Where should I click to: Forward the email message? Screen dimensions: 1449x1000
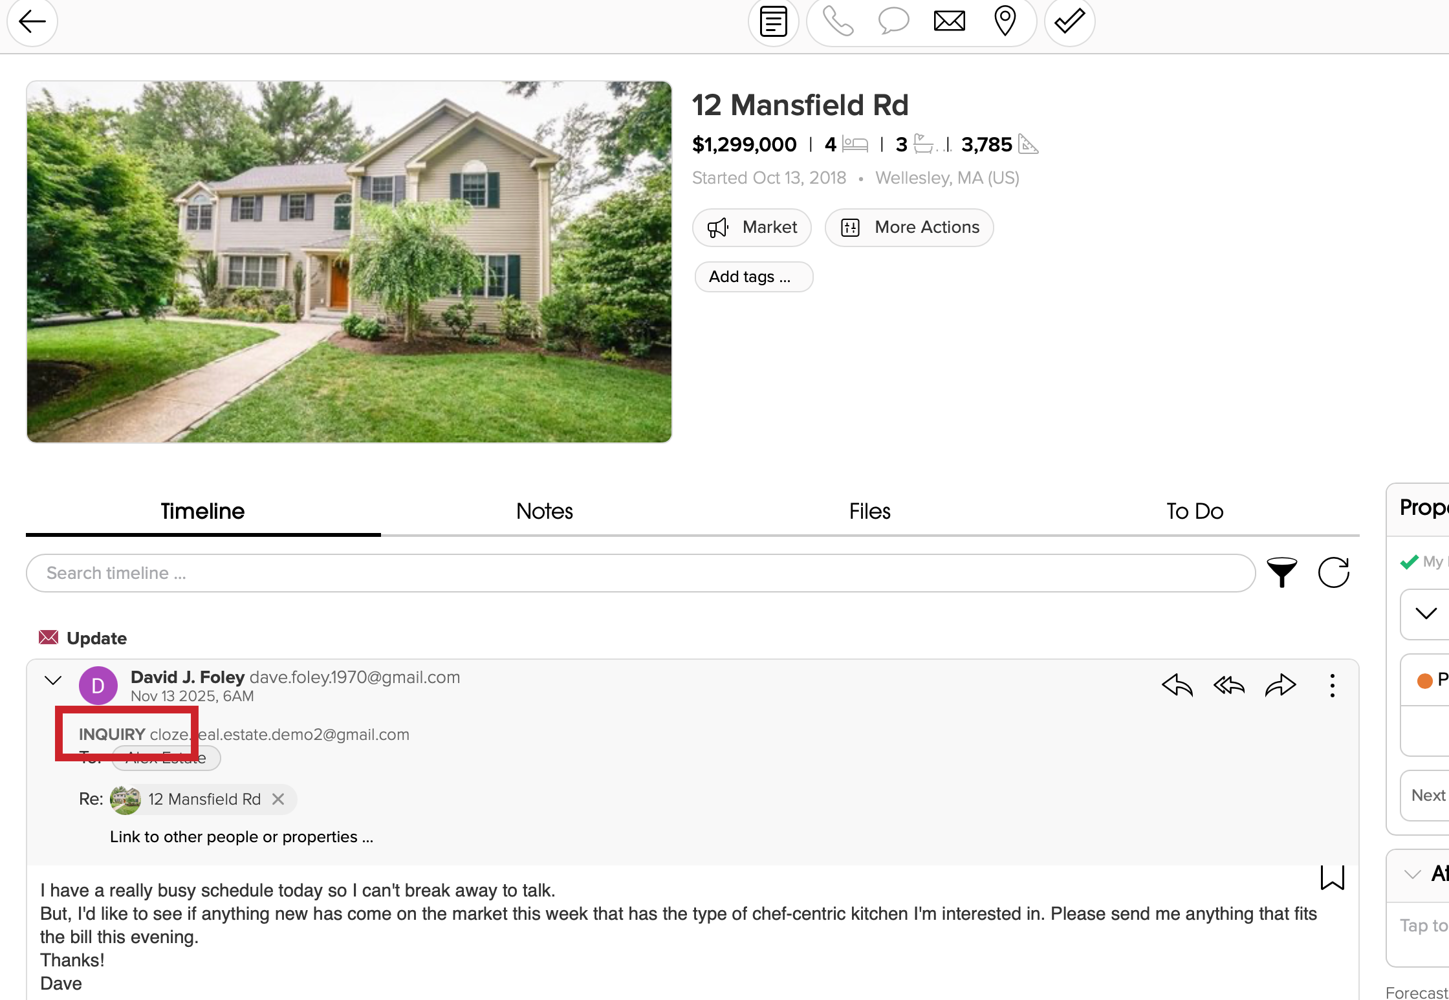(1280, 685)
